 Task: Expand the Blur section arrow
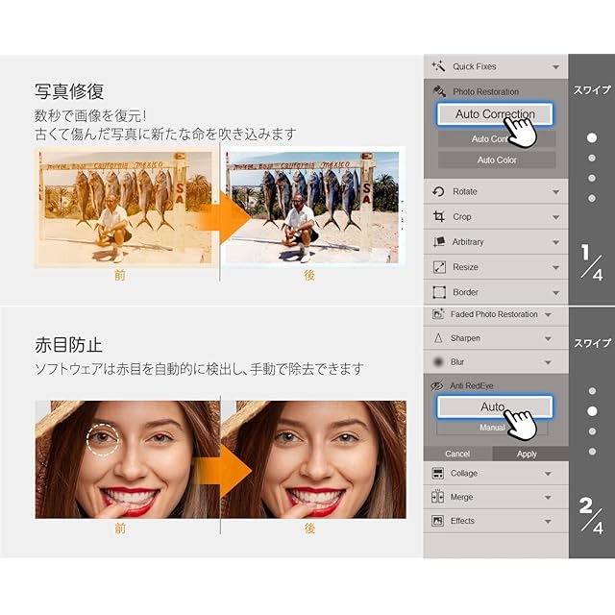548,362
